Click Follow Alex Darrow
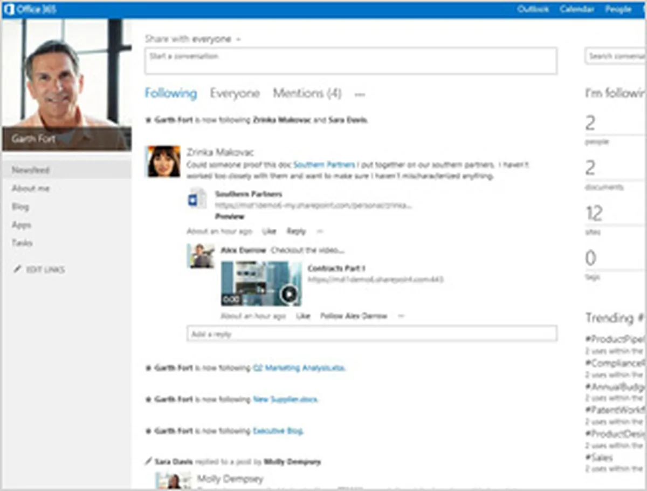Image resolution: width=647 pixels, height=491 pixels. [354, 316]
